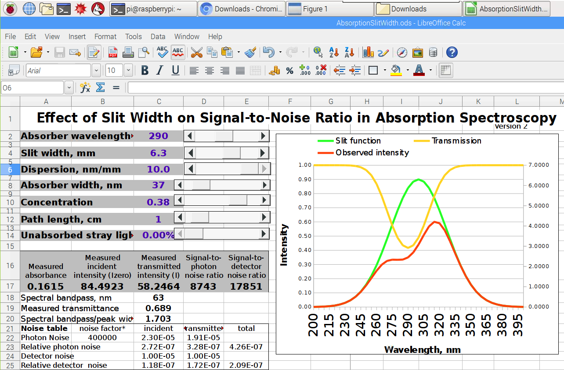Insert a chart using the Chart icon
564x370 pixels.
click(x=368, y=53)
